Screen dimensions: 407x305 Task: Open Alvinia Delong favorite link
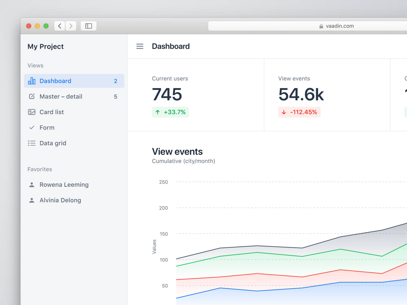(x=60, y=200)
